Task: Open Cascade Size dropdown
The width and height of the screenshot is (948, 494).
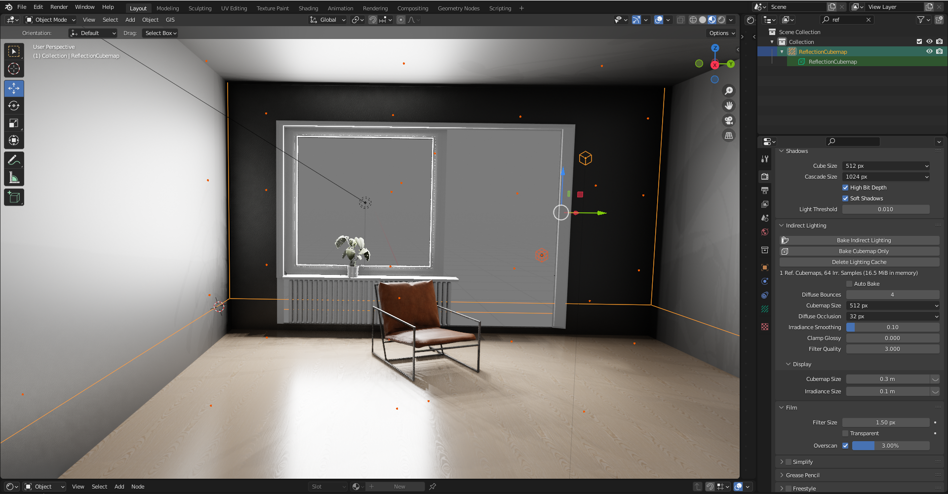Action: pyautogui.click(x=886, y=177)
